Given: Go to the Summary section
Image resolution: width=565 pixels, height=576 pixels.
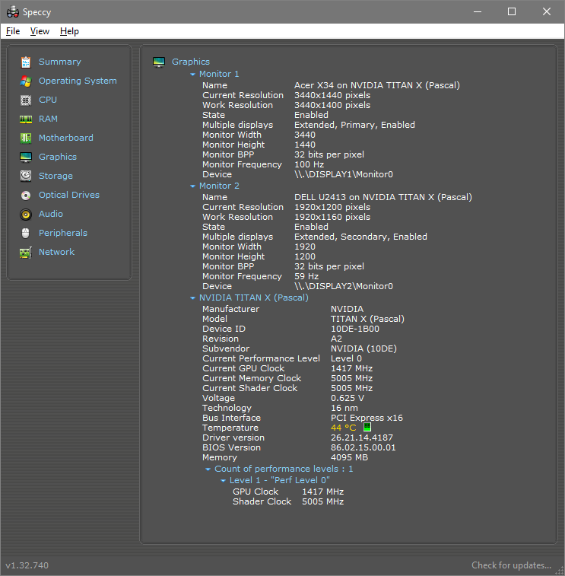Looking at the screenshot, I should point(60,62).
